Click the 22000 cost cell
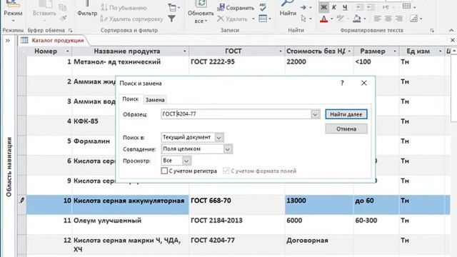The width and height of the screenshot is (457, 257). [x=319, y=66]
